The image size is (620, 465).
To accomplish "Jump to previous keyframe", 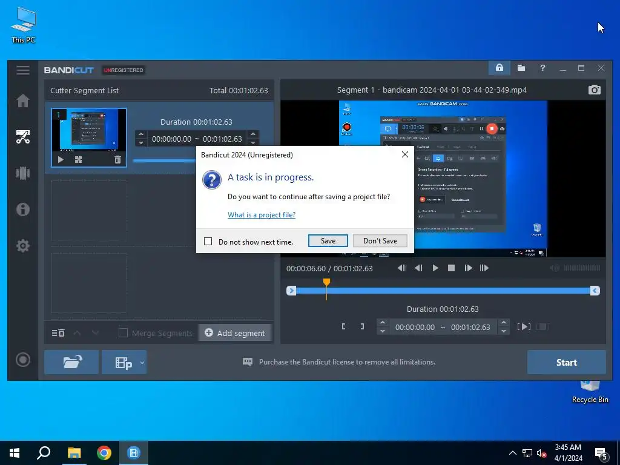I will (x=402, y=268).
